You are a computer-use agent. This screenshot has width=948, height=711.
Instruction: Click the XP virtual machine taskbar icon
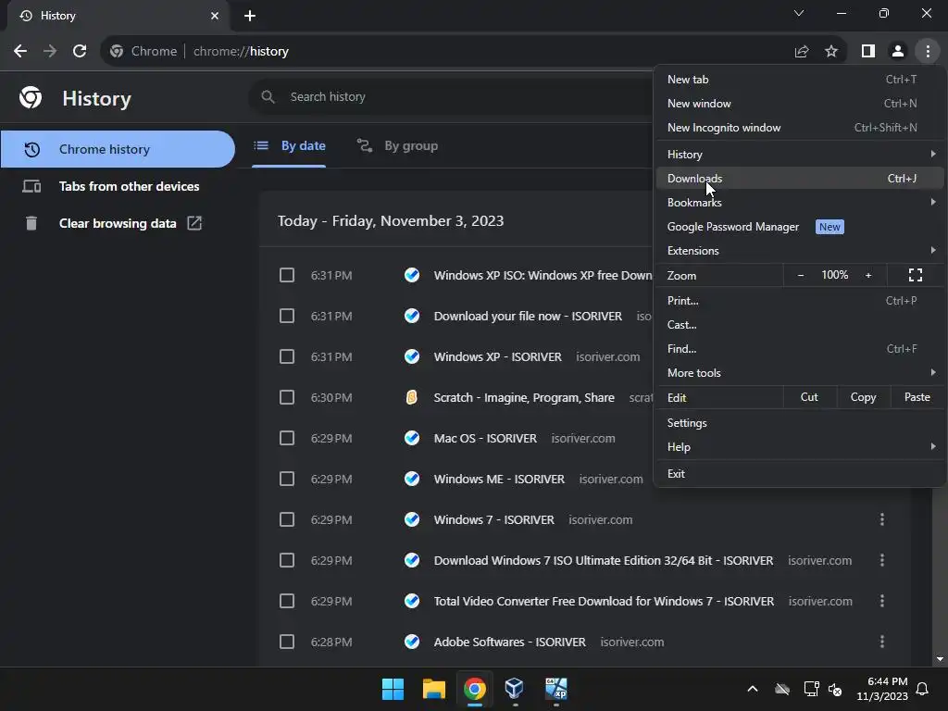pos(555,689)
